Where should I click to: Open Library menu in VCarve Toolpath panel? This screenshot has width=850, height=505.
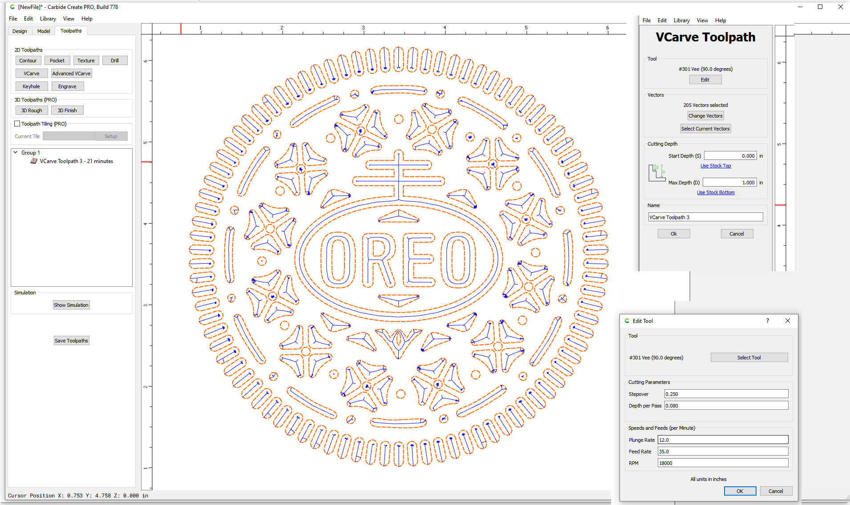coord(681,20)
